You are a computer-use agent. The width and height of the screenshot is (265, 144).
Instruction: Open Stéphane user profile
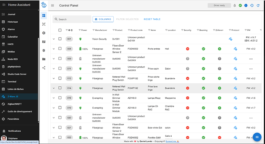pyautogui.click(x=19, y=138)
